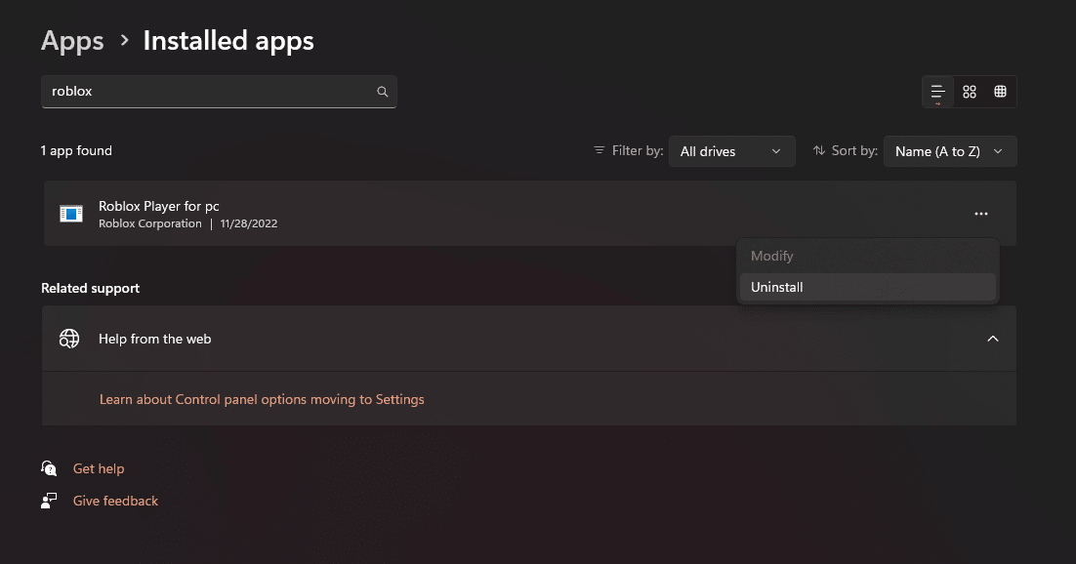1076x564 pixels.
Task: Click the Get help icon
Action: click(x=49, y=468)
